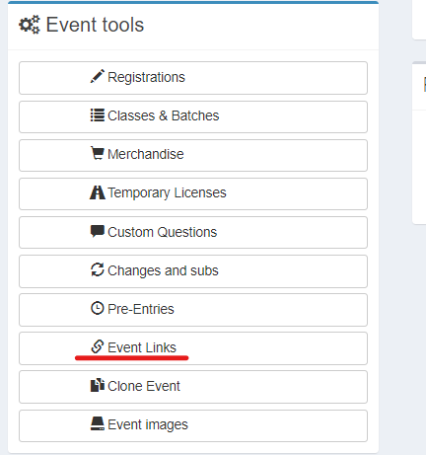426x455 pixels.
Task: Open the Clone Event button
Action: (193, 387)
